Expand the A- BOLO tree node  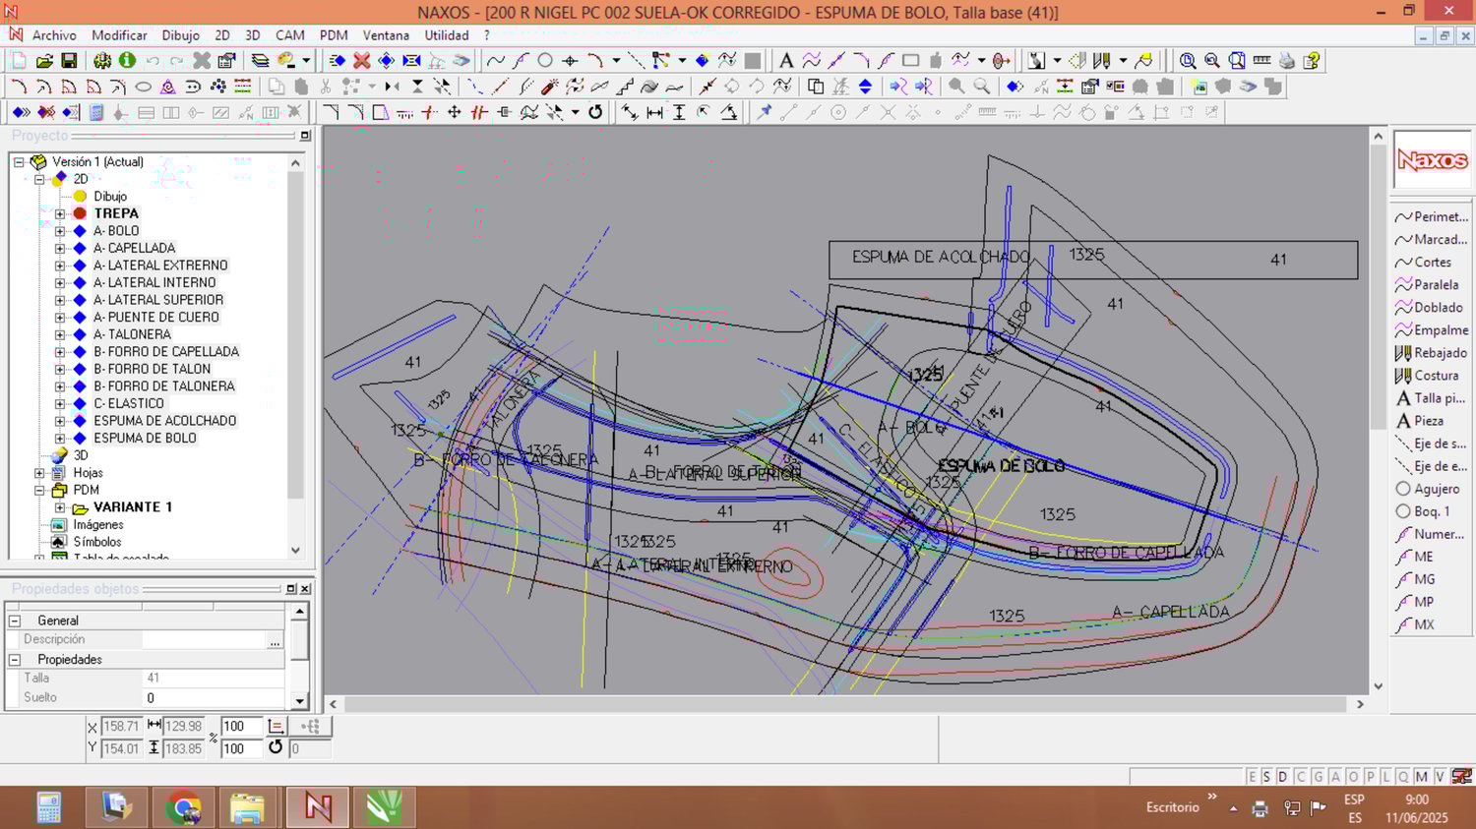(x=60, y=231)
